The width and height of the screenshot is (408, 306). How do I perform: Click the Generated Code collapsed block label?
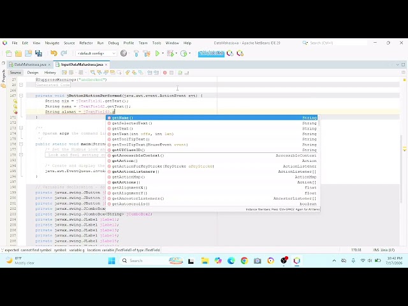coord(53,85)
